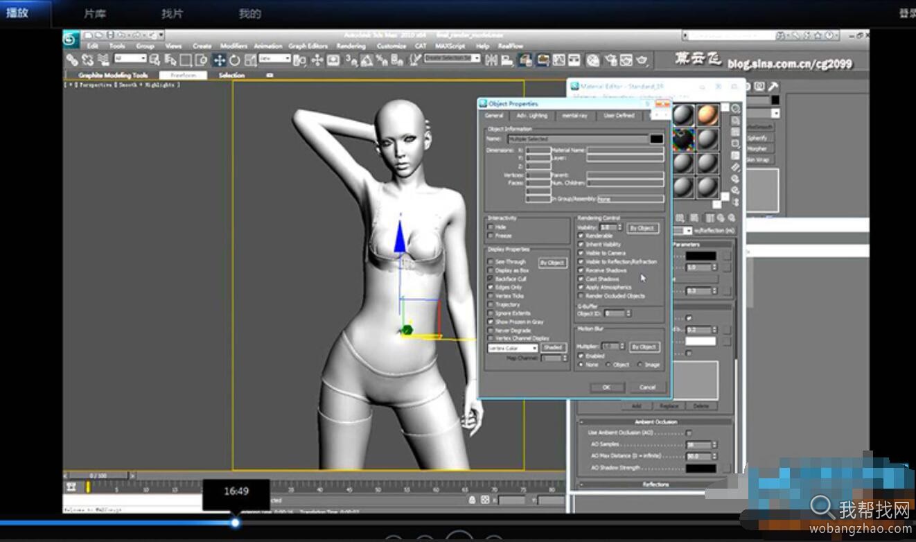Open the Edit menu
Screen dimensions: 916x542
[x=92, y=46]
